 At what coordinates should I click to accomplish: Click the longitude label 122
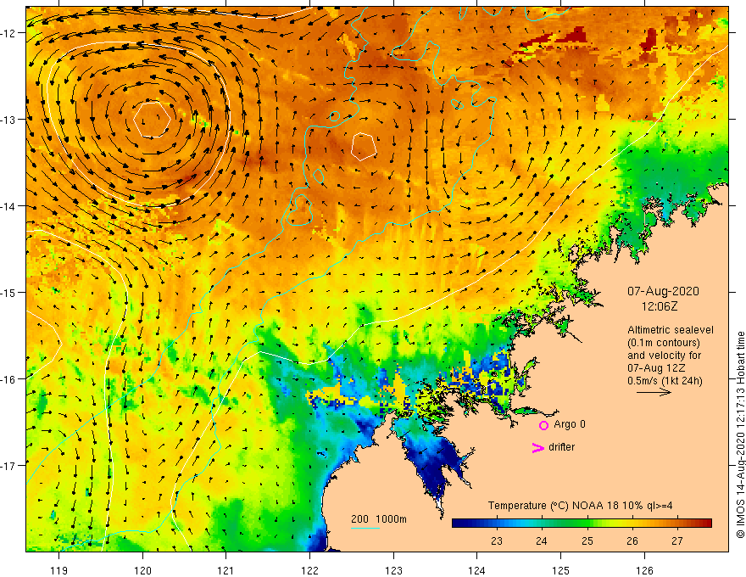coord(309,570)
